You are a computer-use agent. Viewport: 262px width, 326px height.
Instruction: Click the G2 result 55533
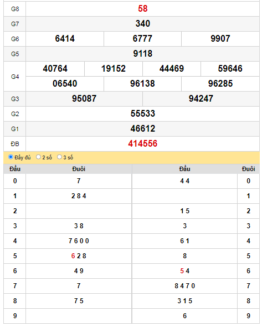(x=143, y=114)
